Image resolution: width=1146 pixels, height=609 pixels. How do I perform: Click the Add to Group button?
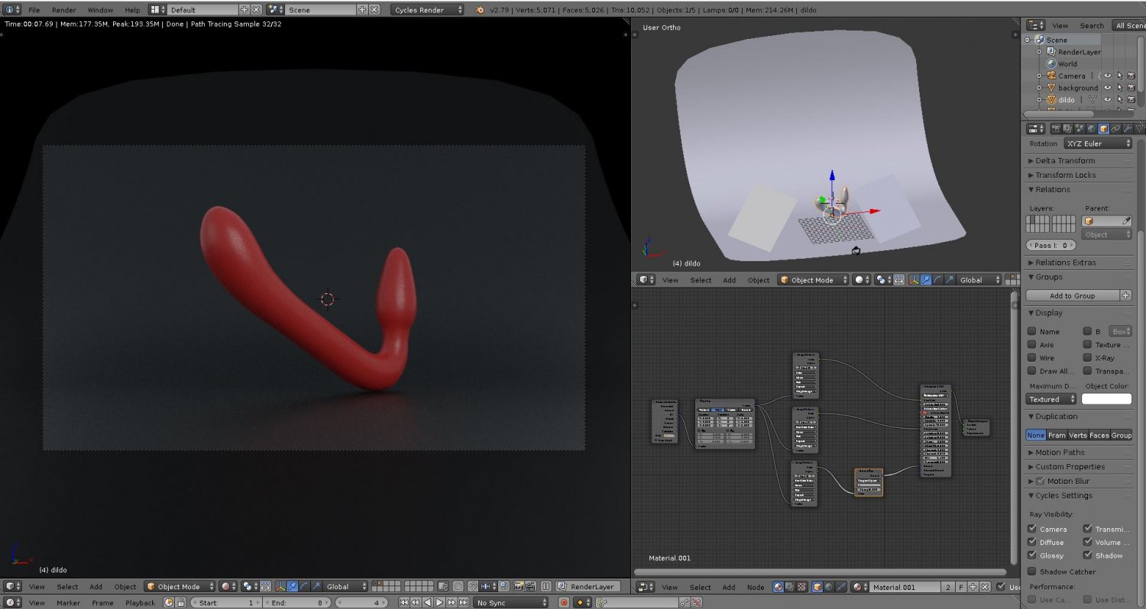pos(1072,296)
